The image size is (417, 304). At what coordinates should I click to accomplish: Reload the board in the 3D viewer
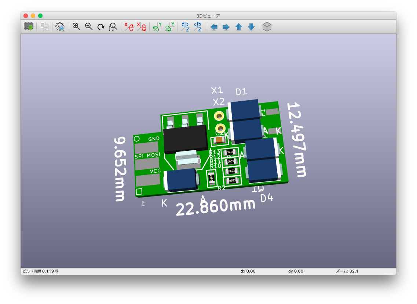(29, 27)
